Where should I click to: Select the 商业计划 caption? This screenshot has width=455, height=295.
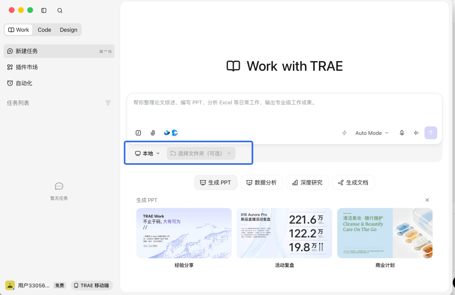pos(385,265)
